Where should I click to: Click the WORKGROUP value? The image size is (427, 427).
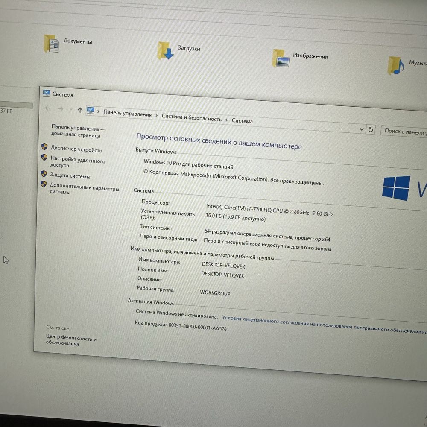(x=215, y=293)
